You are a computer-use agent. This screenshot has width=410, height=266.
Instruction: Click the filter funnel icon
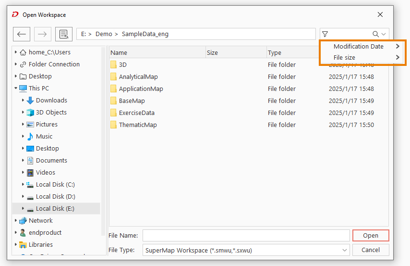pos(326,34)
